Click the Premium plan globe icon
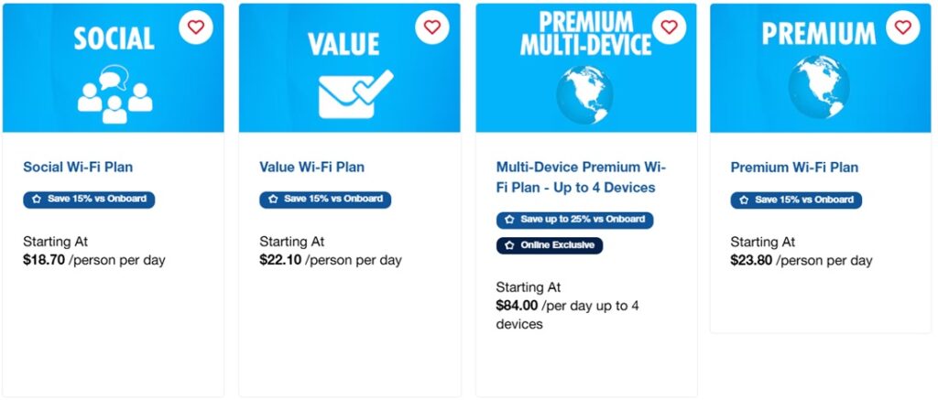938x400 pixels. point(819,89)
